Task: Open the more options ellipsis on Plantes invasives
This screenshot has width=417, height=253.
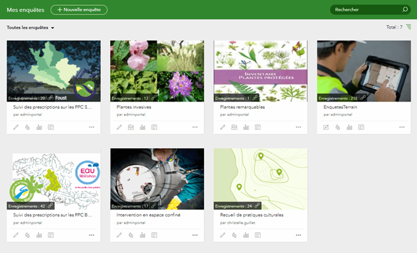Action: click(195, 127)
